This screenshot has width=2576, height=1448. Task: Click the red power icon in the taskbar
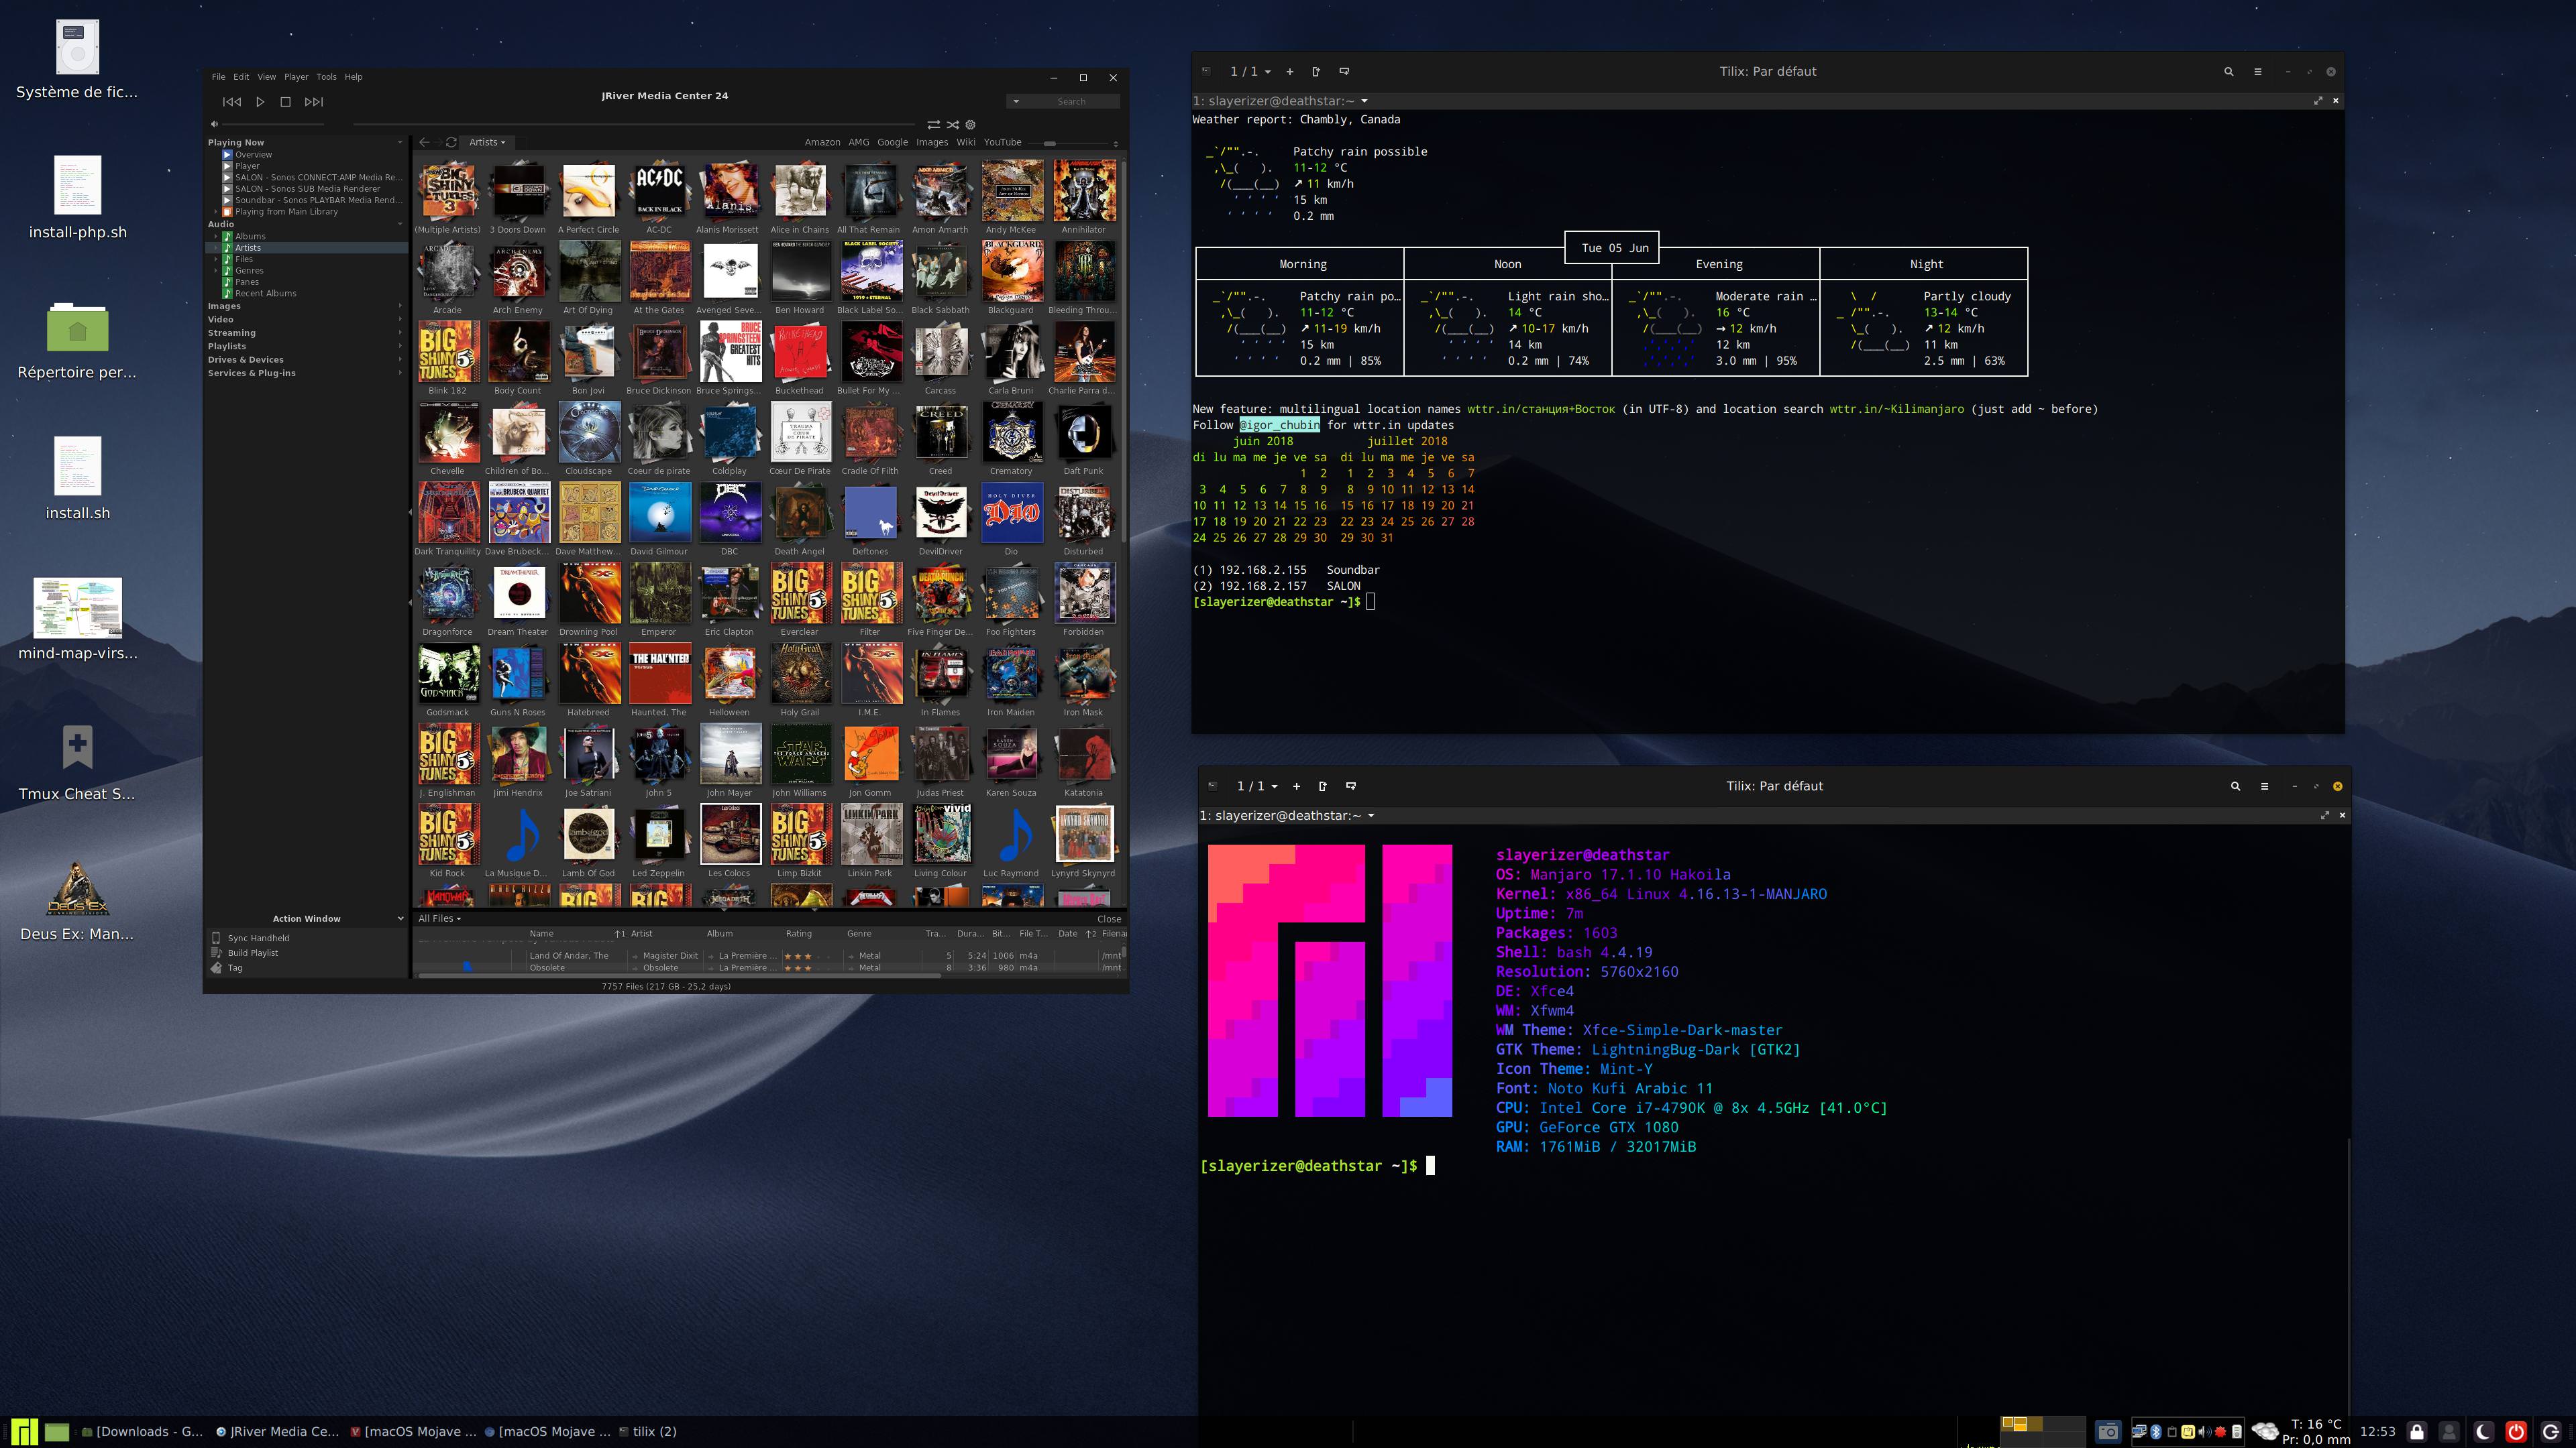(x=2517, y=1431)
